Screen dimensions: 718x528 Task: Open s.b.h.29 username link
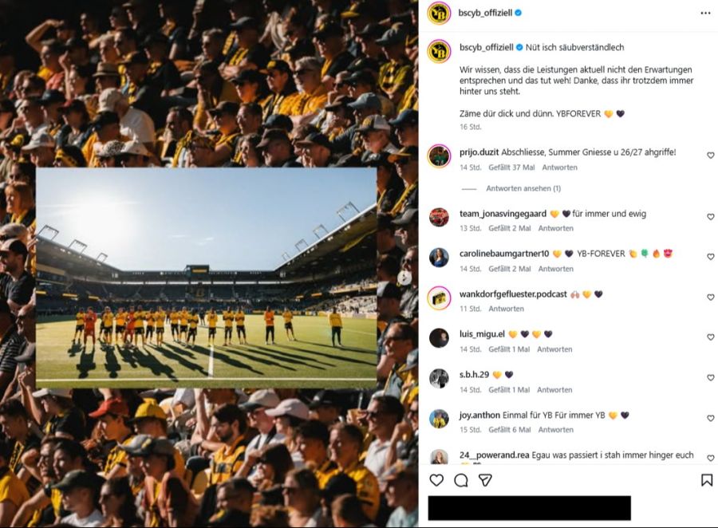pyautogui.click(x=474, y=374)
